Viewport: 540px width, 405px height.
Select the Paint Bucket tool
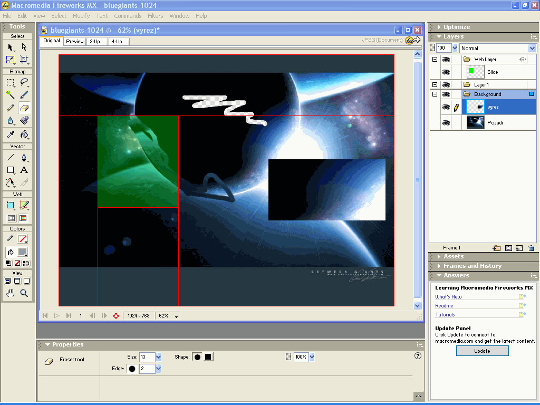point(24,134)
